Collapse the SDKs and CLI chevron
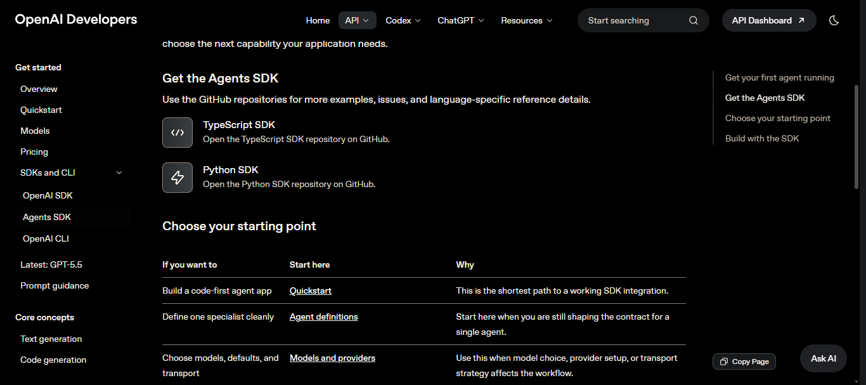Image resolution: width=866 pixels, height=385 pixels. pos(119,173)
